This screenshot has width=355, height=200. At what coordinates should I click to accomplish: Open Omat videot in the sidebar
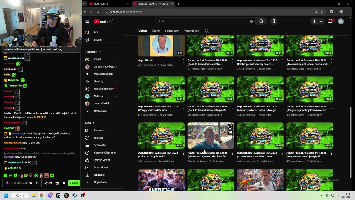click(x=101, y=167)
